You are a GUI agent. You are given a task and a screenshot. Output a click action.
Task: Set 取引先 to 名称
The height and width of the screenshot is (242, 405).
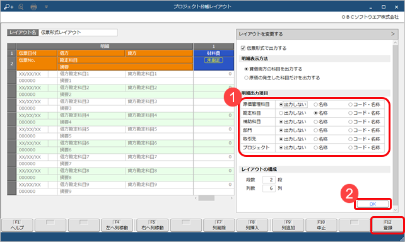(315, 139)
